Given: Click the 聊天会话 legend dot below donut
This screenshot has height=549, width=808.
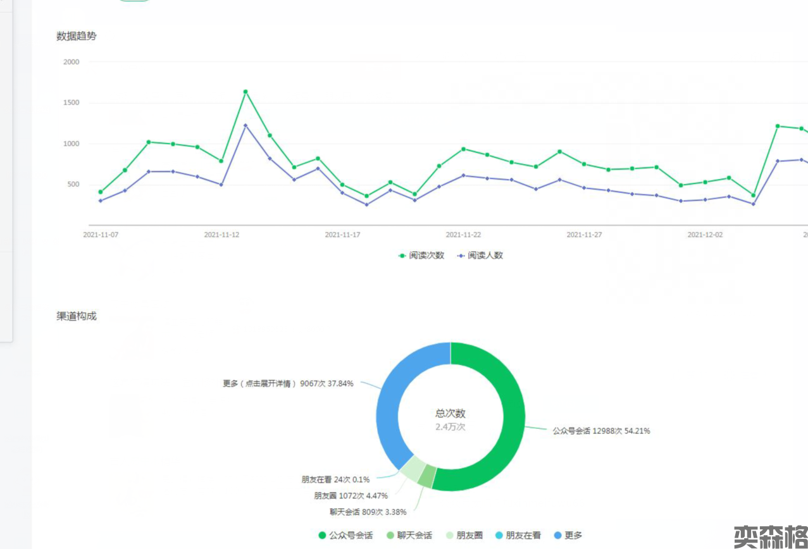Looking at the screenshot, I should [x=390, y=535].
